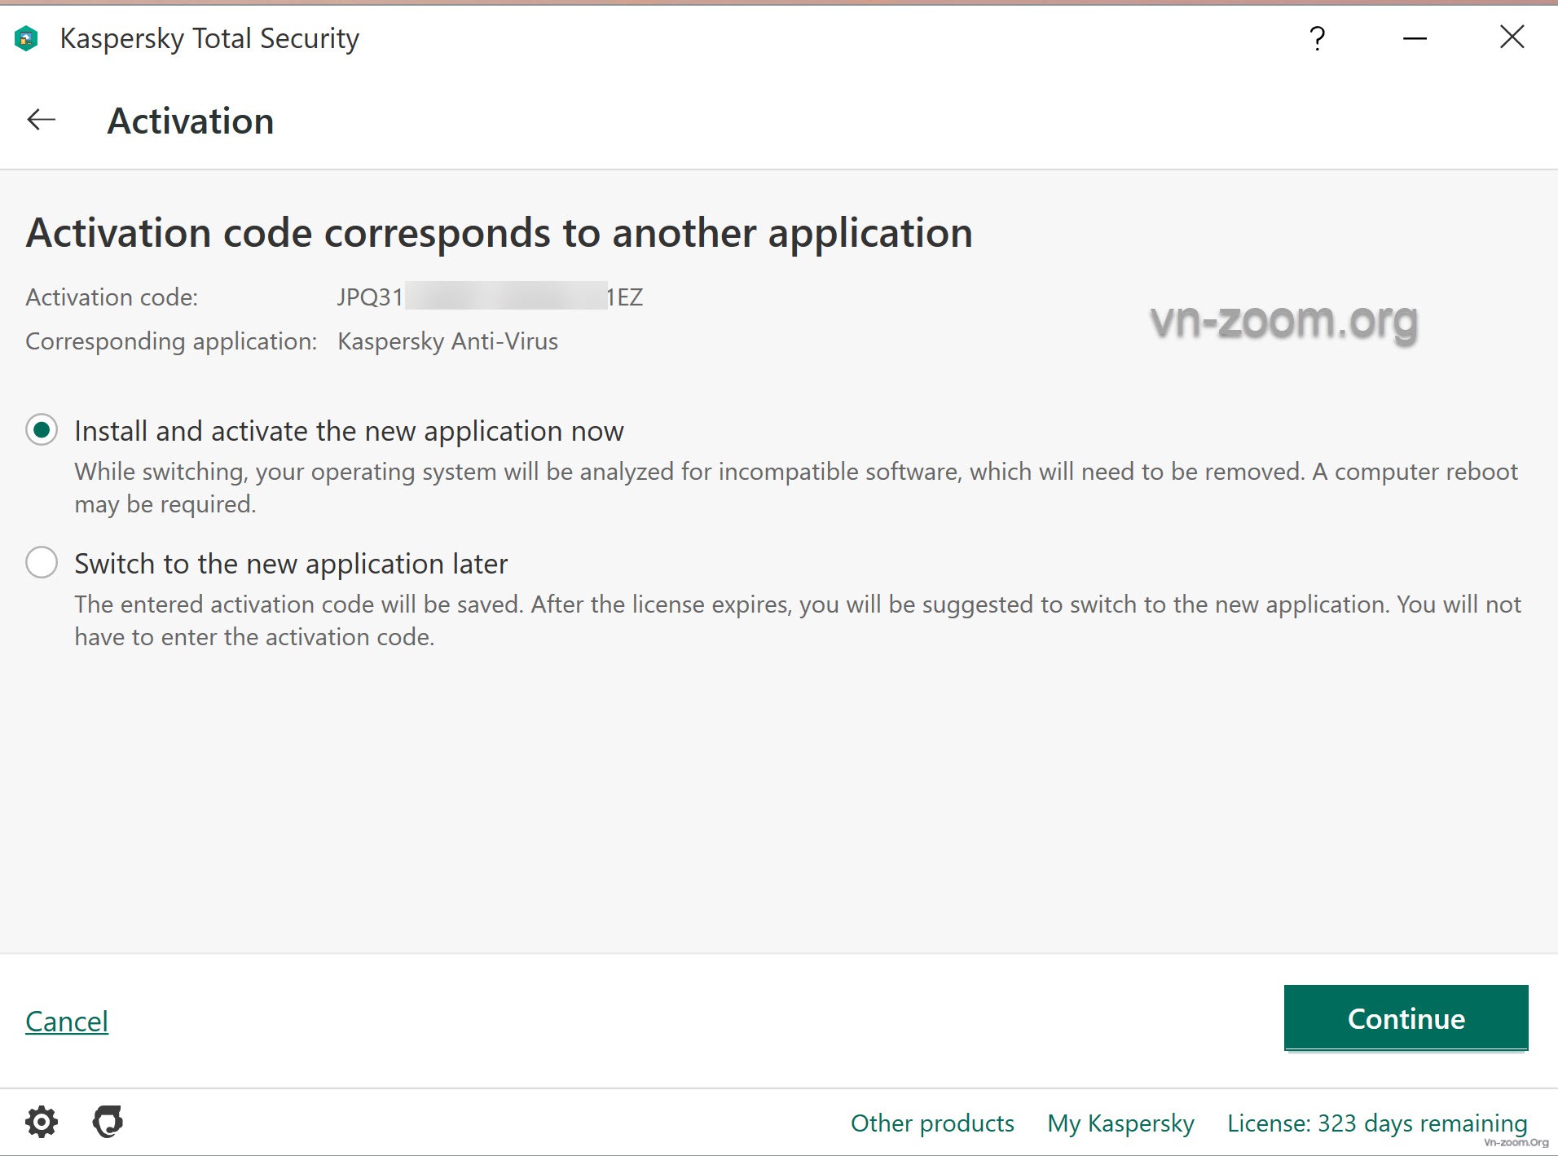The image size is (1558, 1156).
Task: Close the Kaspersky Total Security window
Action: tap(1512, 37)
